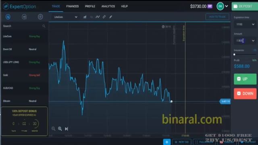Select LiteCoin in the asset list
The width and height of the screenshot is (258, 145).
pos(25,36)
